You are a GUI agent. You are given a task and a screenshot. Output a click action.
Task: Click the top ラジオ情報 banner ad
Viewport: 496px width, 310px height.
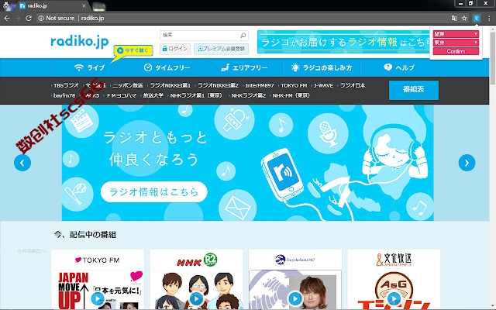point(343,42)
